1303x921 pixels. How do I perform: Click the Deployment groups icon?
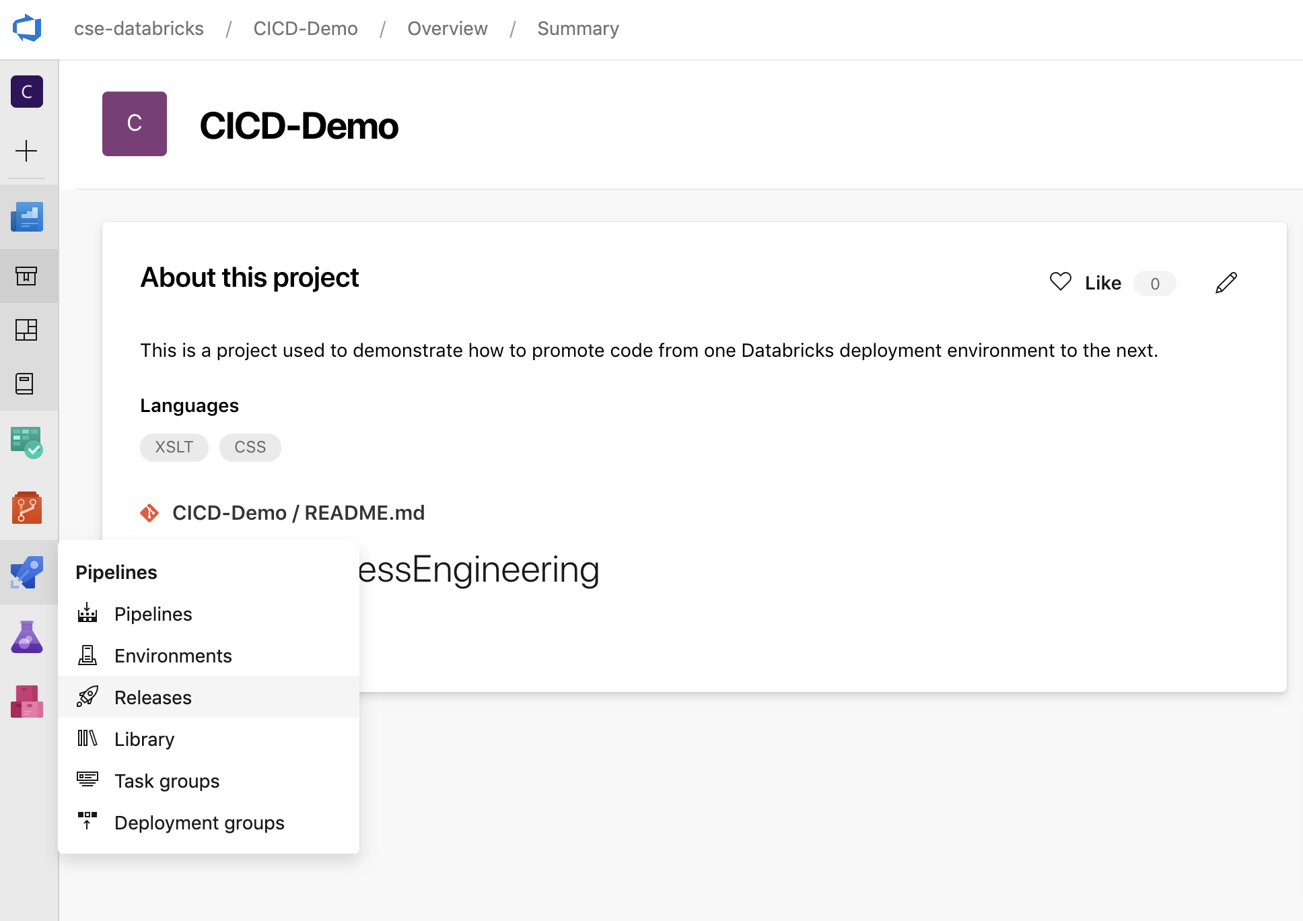[87, 821]
